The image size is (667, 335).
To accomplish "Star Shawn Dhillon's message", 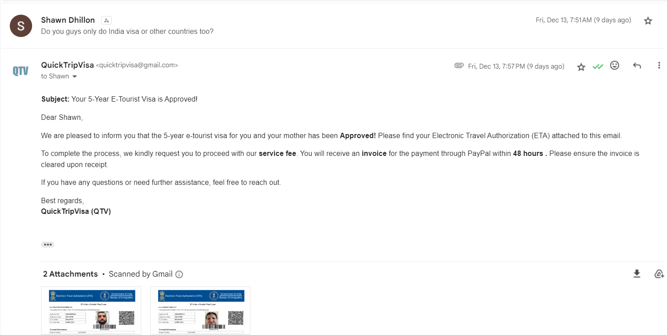I will pyautogui.click(x=648, y=20).
